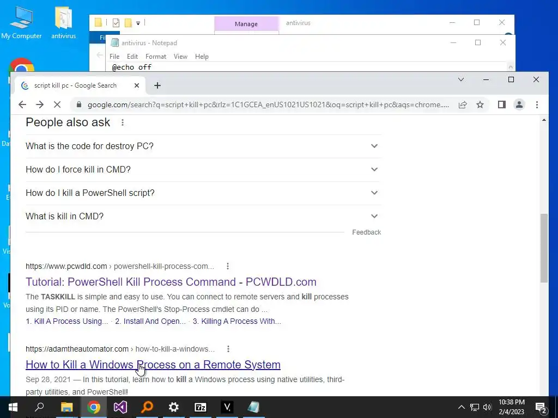Open Edit menu in Notepad
558x418 pixels.
(132, 57)
